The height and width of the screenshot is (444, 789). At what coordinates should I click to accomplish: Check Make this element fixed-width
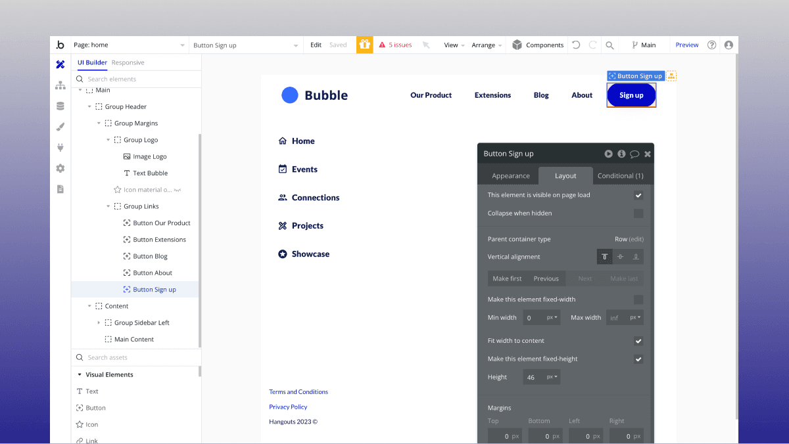[638, 300]
